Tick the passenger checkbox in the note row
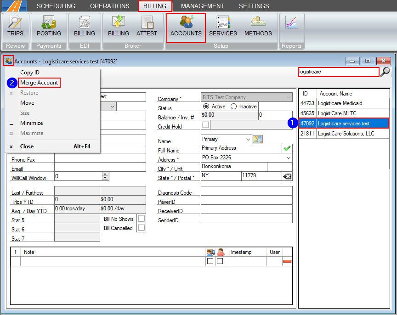Image resolution: width=397 pixels, height=315 pixels. pyautogui.click(x=220, y=261)
